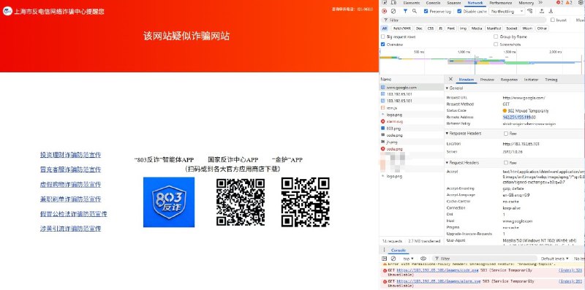Open the Default levels dropdown
This screenshot has height=290, width=585.
[555, 259]
